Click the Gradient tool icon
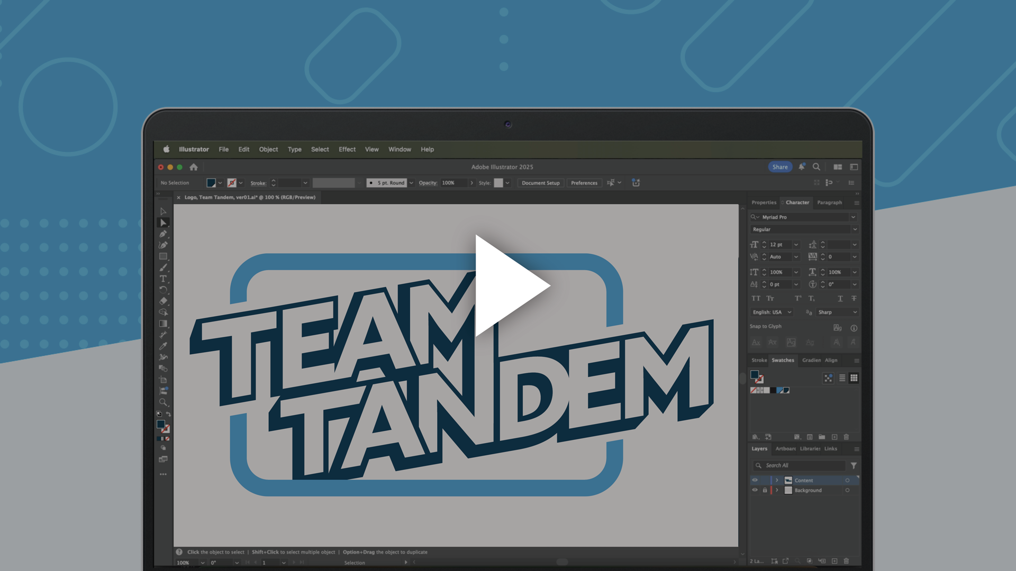 [163, 324]
